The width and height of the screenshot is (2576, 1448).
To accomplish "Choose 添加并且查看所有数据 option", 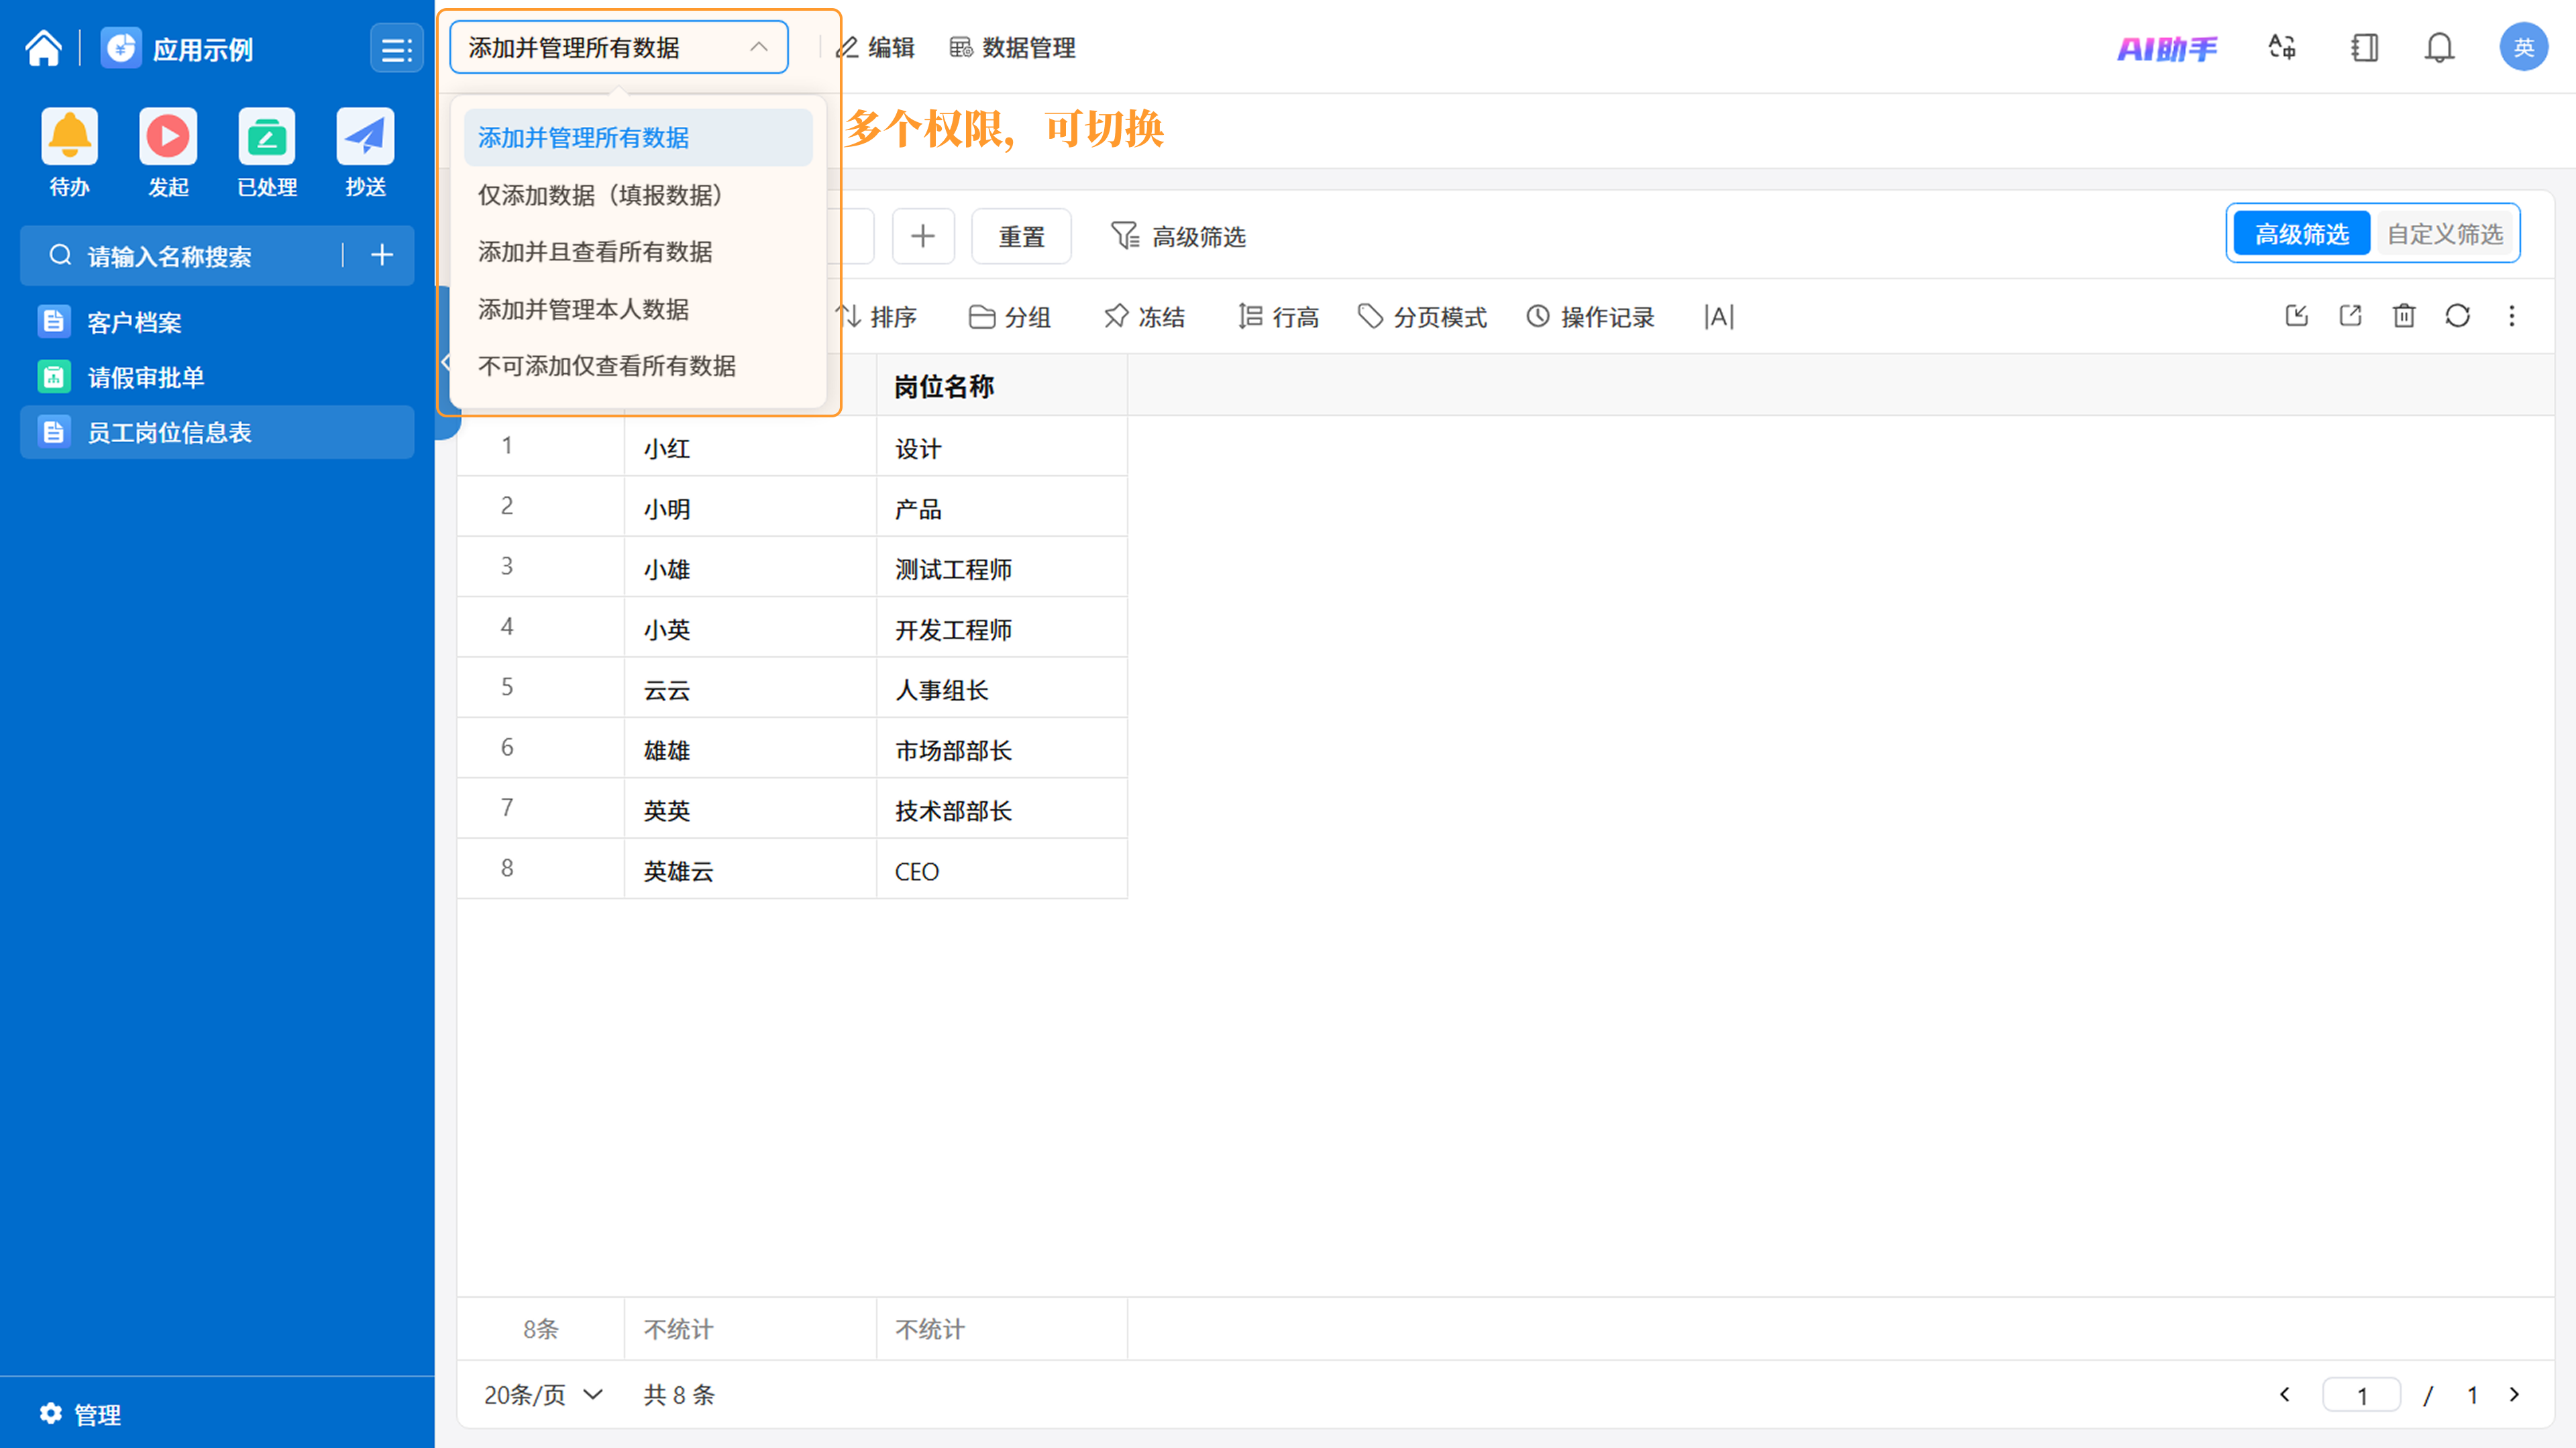I will [638, 251].
